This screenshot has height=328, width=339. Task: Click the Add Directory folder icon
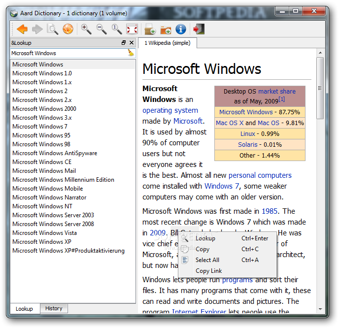click(166, 30)
